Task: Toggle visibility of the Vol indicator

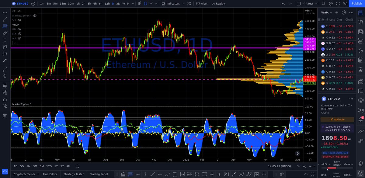Action: click(x=19, y=20)
